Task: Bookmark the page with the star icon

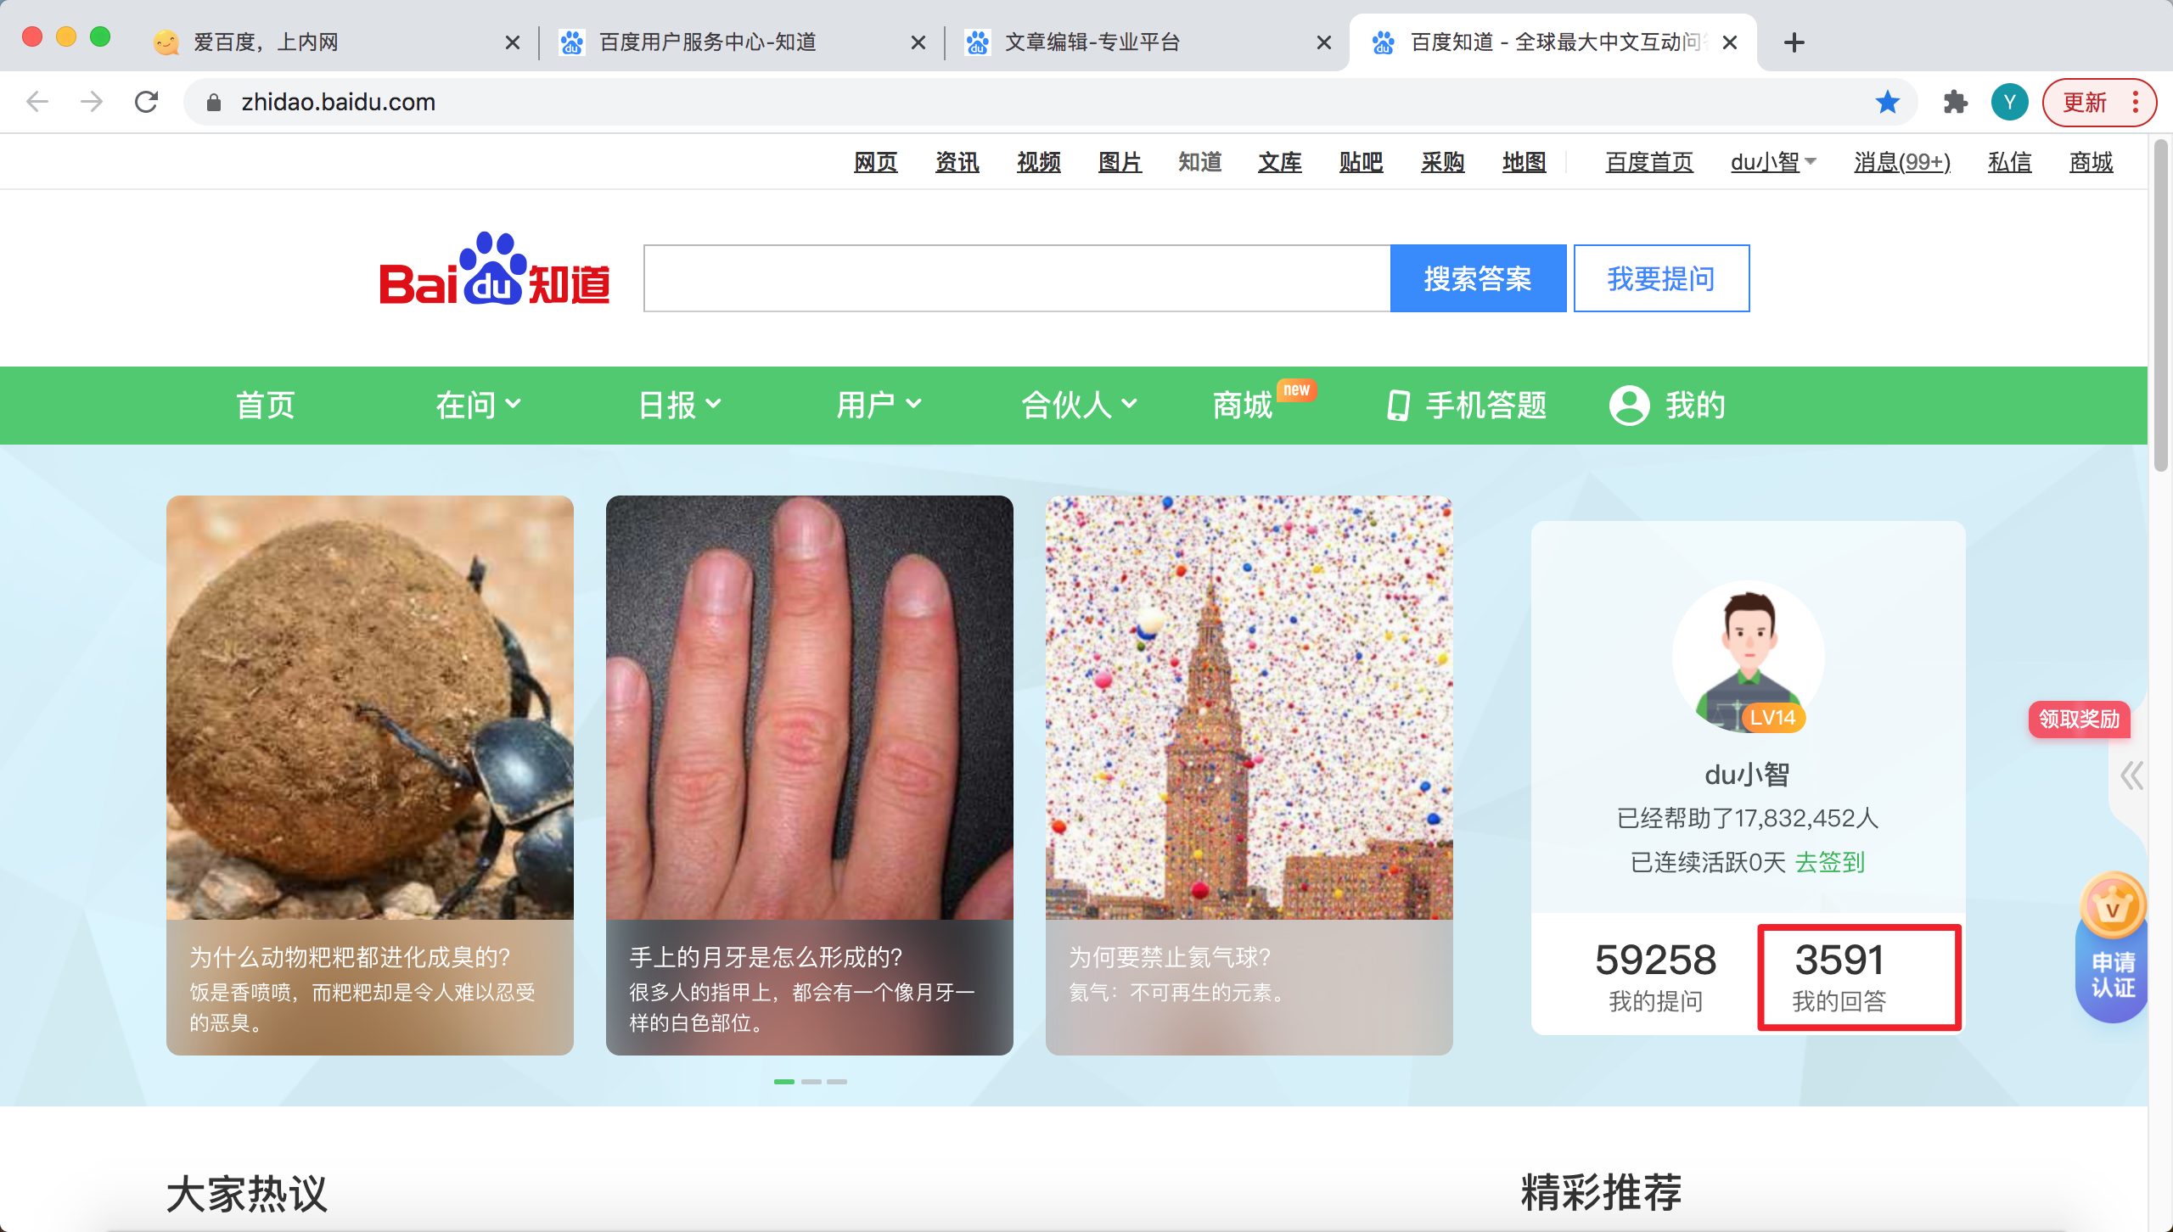Action: (1886, 102)
